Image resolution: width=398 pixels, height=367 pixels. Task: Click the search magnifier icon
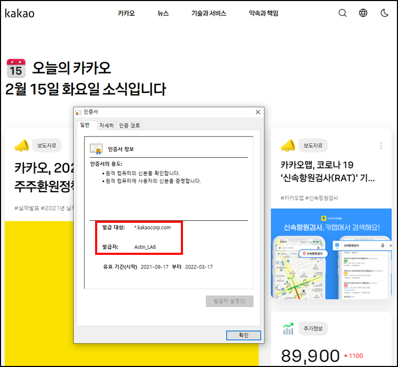click(x=342, y=13)
